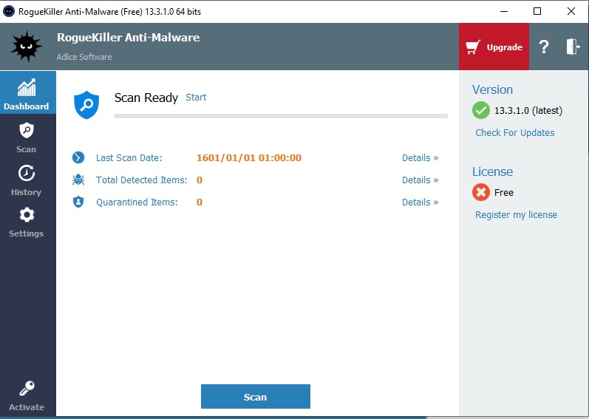Click Register my license link
This screenshot has width=589, height=419.
(516, 215)
